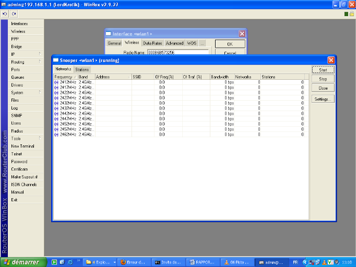Click the Snooper window title bar icon
Screen dimensions: 356x267
55,60
